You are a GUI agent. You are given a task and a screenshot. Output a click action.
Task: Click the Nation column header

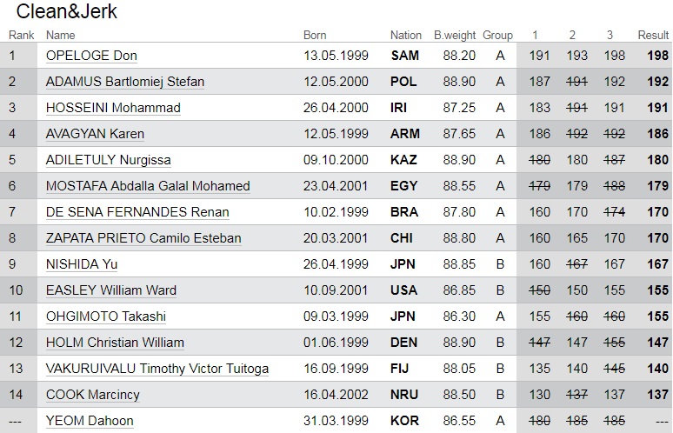pos(406,36)
